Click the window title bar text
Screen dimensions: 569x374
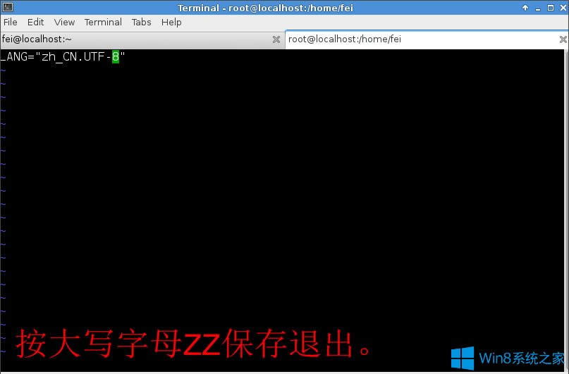[x=265, y=8]
